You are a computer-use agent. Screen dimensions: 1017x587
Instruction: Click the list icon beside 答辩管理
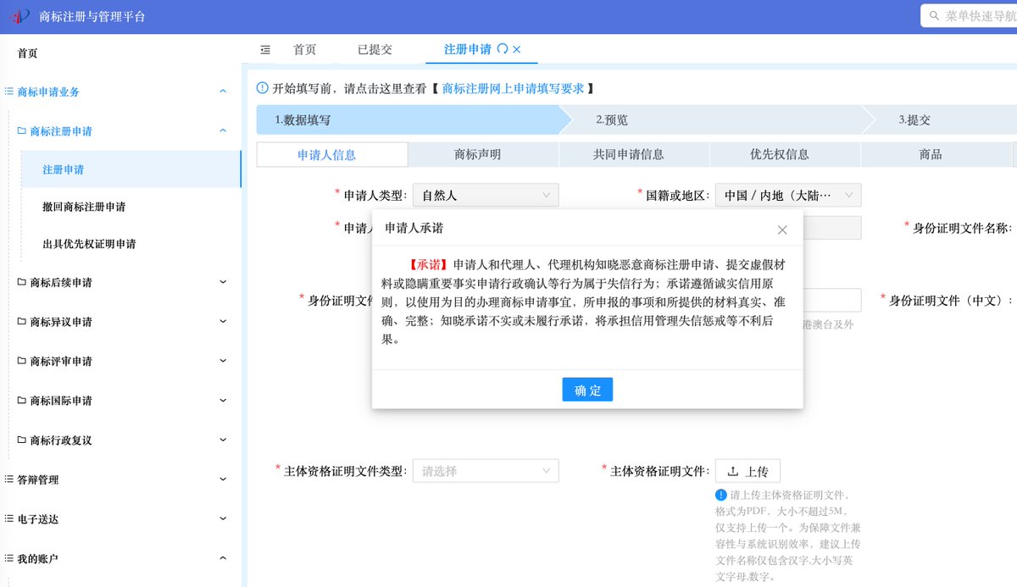coord(9,479)
